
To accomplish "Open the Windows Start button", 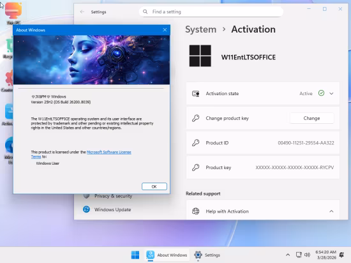I will pos(135,255).
